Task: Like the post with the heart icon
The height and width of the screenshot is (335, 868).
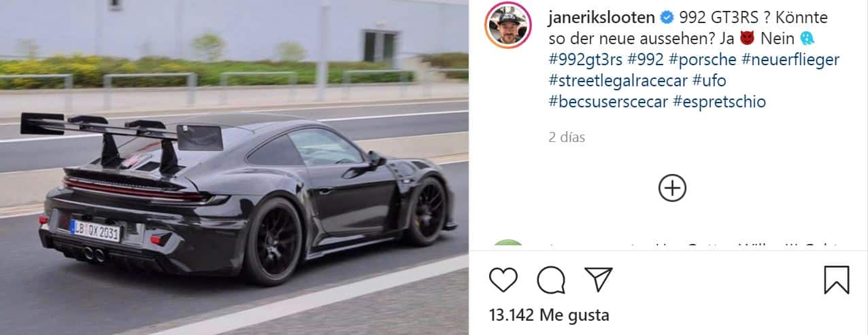Action: [x=503, y=279]
